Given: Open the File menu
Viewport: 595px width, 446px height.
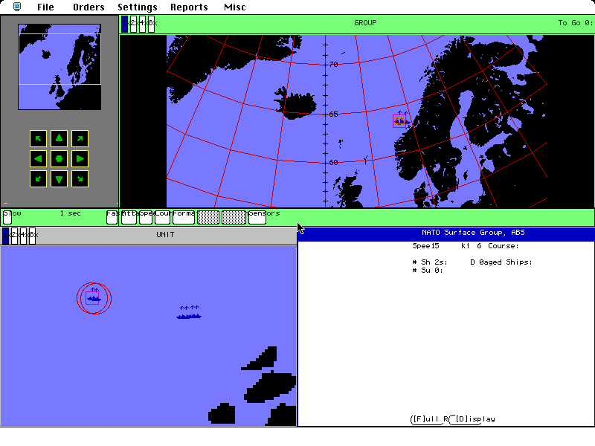Looking at the screenshot, I should pos(45,7).
